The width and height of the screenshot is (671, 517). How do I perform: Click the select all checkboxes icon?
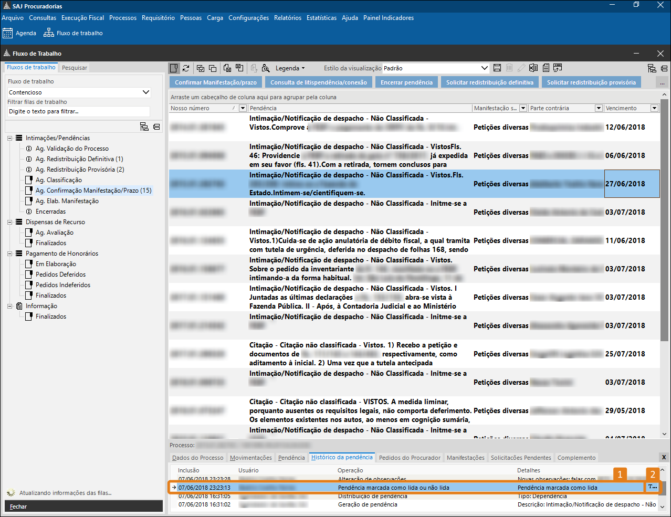(201, 68)
